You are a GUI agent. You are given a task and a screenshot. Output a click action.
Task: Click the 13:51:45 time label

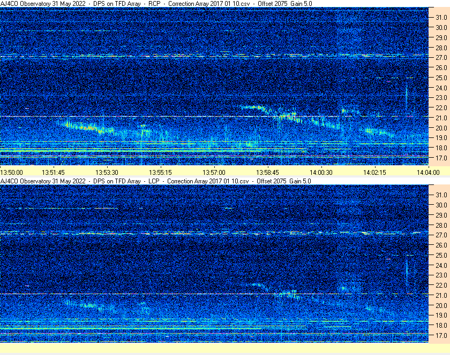click(54, 173)
